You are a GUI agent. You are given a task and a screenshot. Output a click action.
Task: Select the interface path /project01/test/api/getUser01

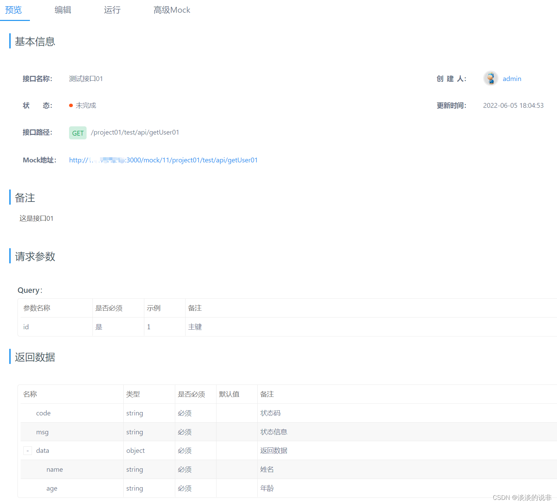coord(135,132)
